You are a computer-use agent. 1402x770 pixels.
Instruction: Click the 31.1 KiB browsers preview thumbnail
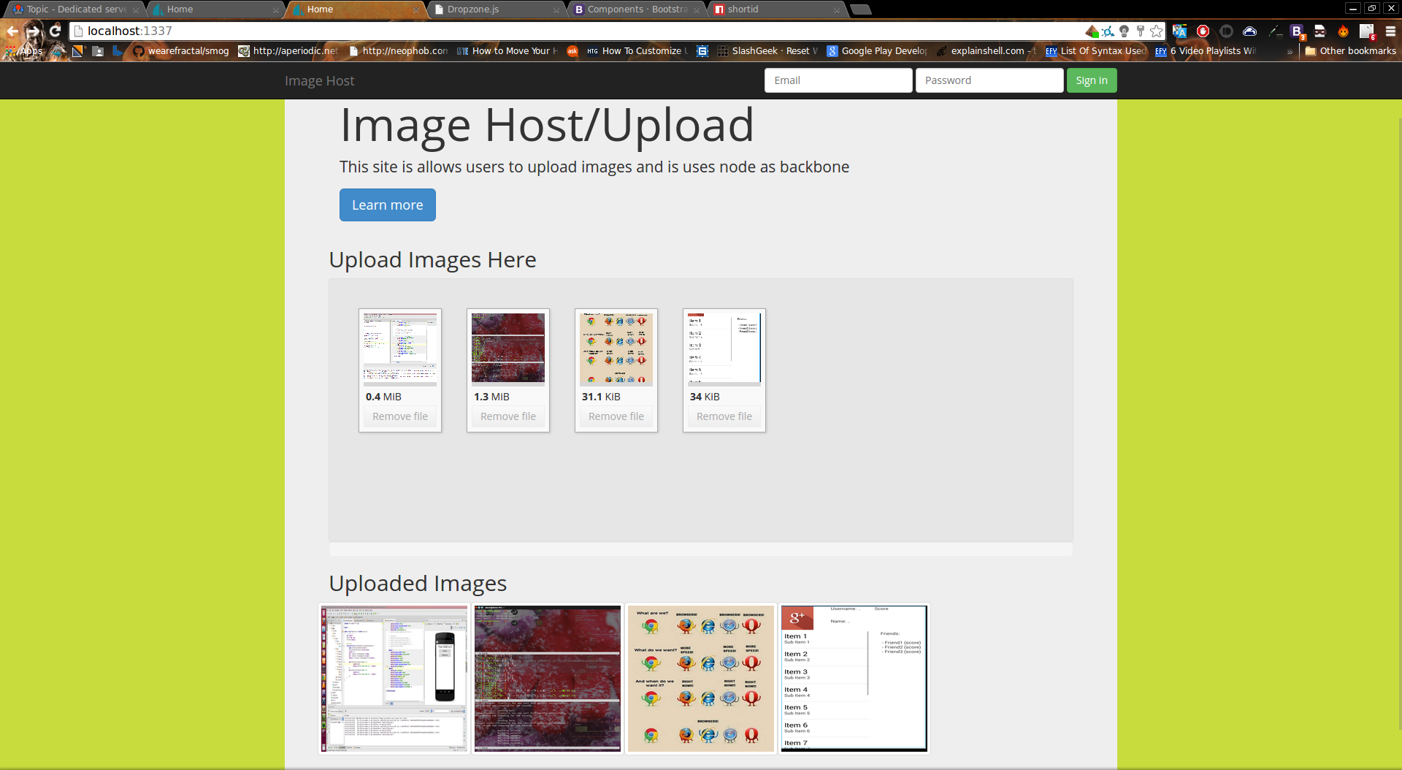pos(616,349)
